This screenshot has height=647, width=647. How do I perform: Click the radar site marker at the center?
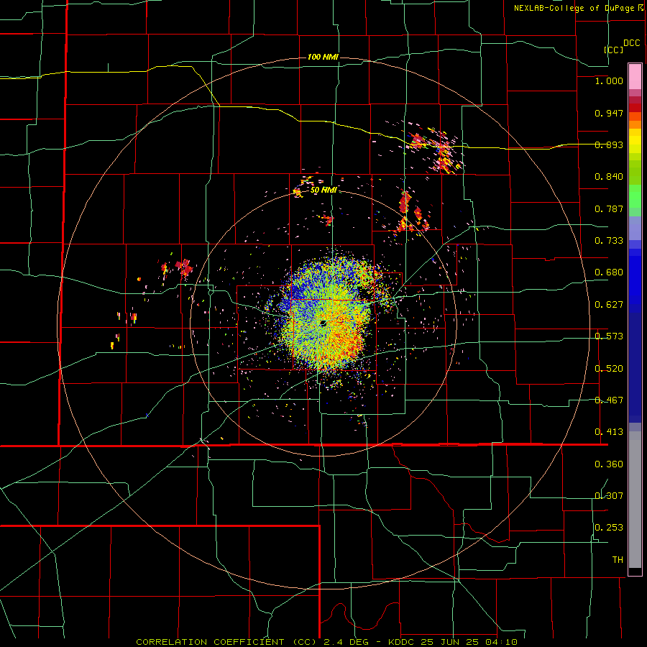[x=323, y=323]
